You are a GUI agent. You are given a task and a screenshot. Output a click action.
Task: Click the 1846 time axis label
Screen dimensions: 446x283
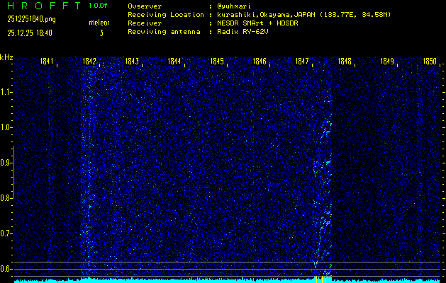point(260,61)
